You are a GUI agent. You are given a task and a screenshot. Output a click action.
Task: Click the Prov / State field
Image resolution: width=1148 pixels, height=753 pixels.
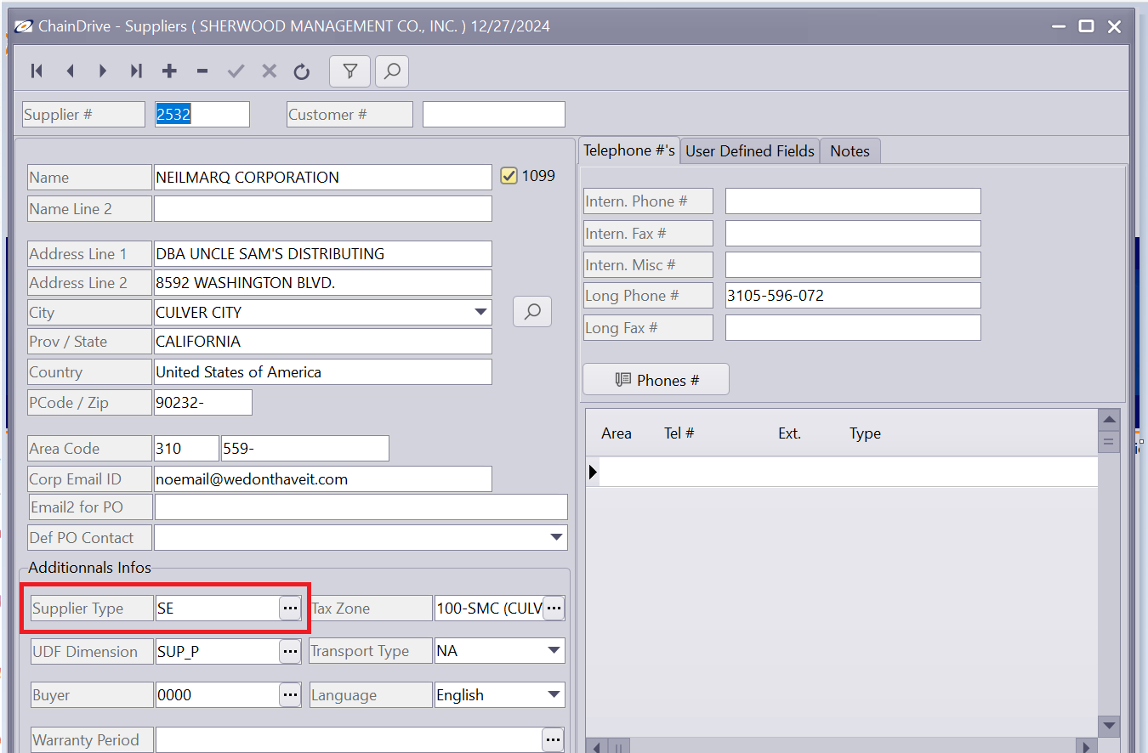click(322, 342)
